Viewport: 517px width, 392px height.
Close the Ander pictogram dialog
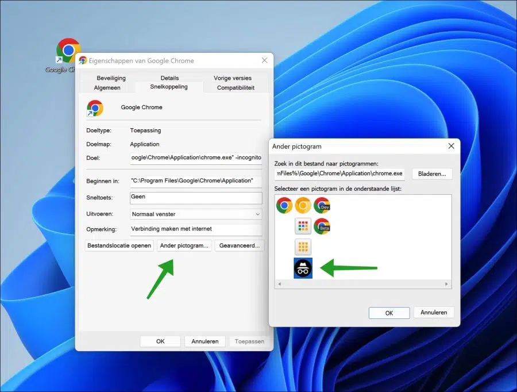tap(451, 146)
